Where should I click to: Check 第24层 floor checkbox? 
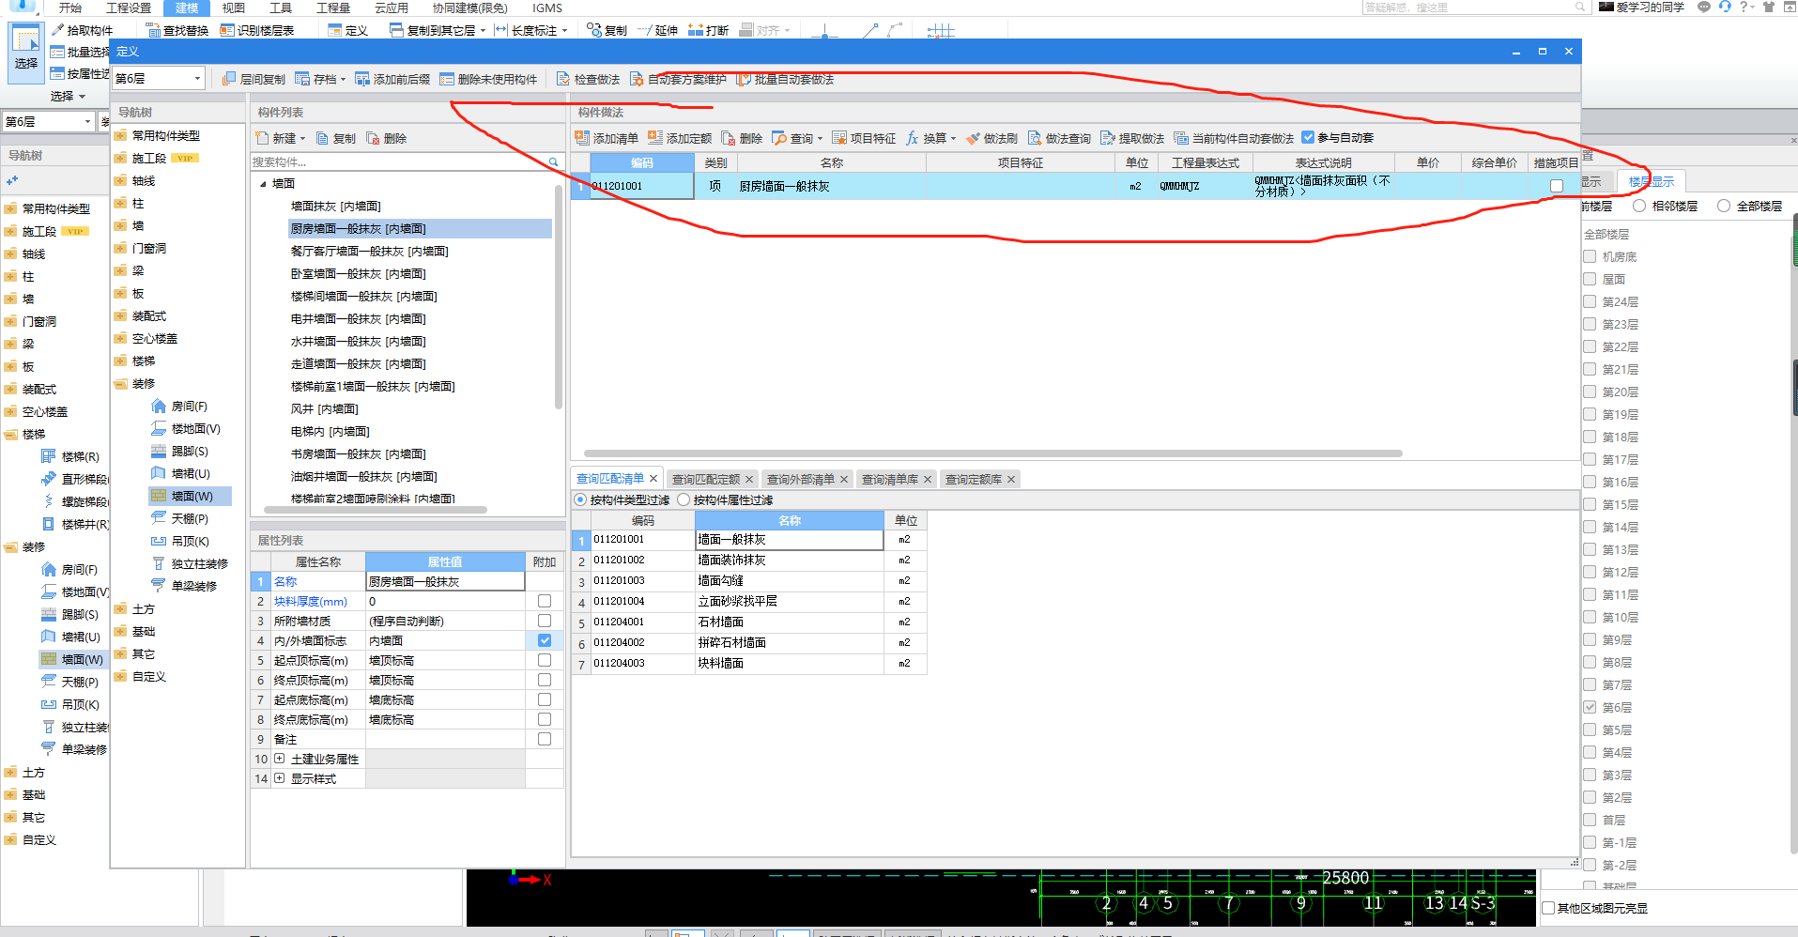pos(1590,301)
